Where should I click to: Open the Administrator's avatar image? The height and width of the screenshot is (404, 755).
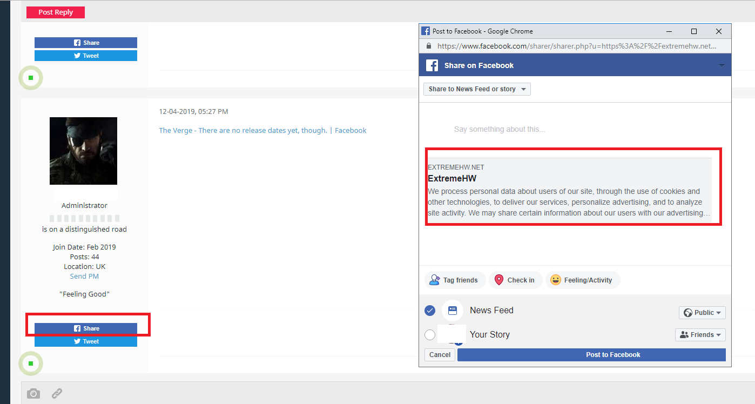pyautogui.click(x=83, y=151)
